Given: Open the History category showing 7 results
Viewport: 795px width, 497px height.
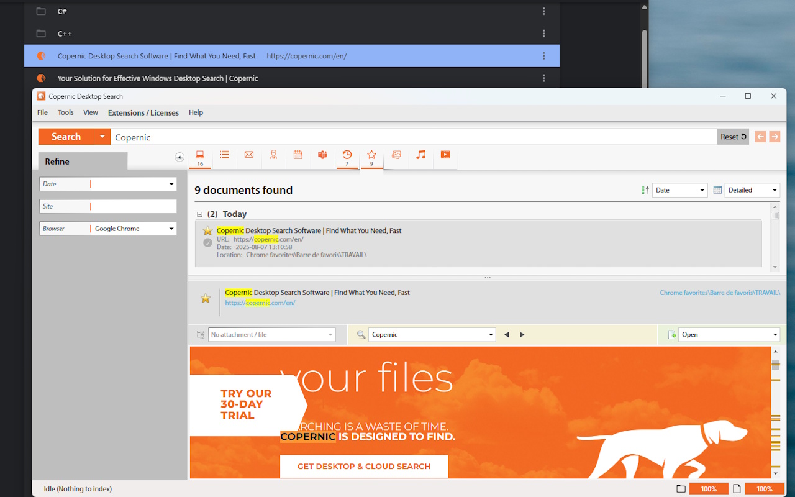Looking at the screenshot, I should [347, 155].
